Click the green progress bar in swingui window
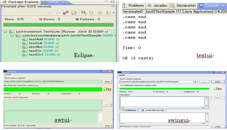This screenshot has width=227, height=130. tap(164, 89)
